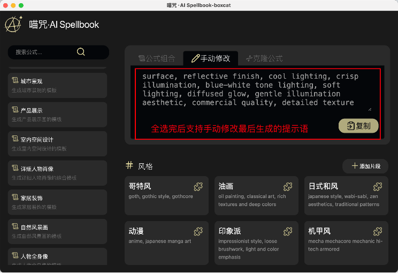Click the pencil icon on 手动修改 tab
This screenshot has height=273, width=398.
195,58
